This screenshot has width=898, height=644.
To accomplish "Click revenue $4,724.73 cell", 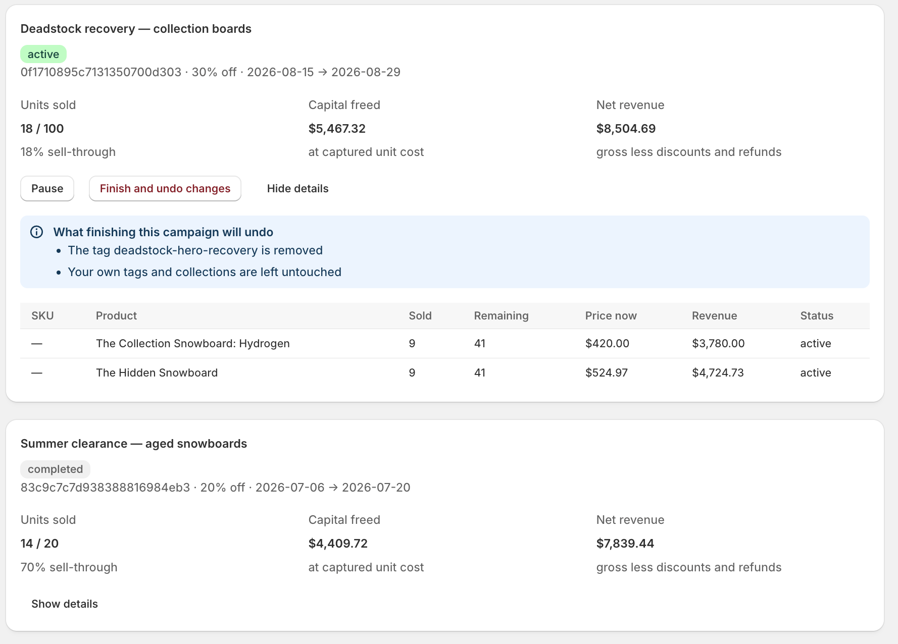I will 718,373.
